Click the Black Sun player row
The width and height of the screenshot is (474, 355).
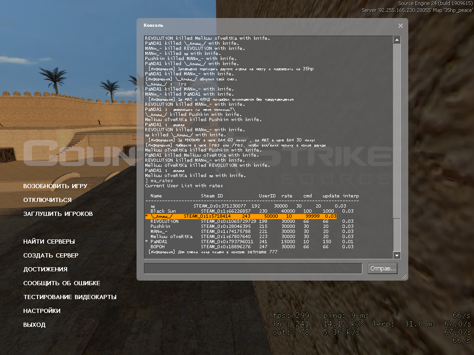pyautogui.click(x=252, y=211)
